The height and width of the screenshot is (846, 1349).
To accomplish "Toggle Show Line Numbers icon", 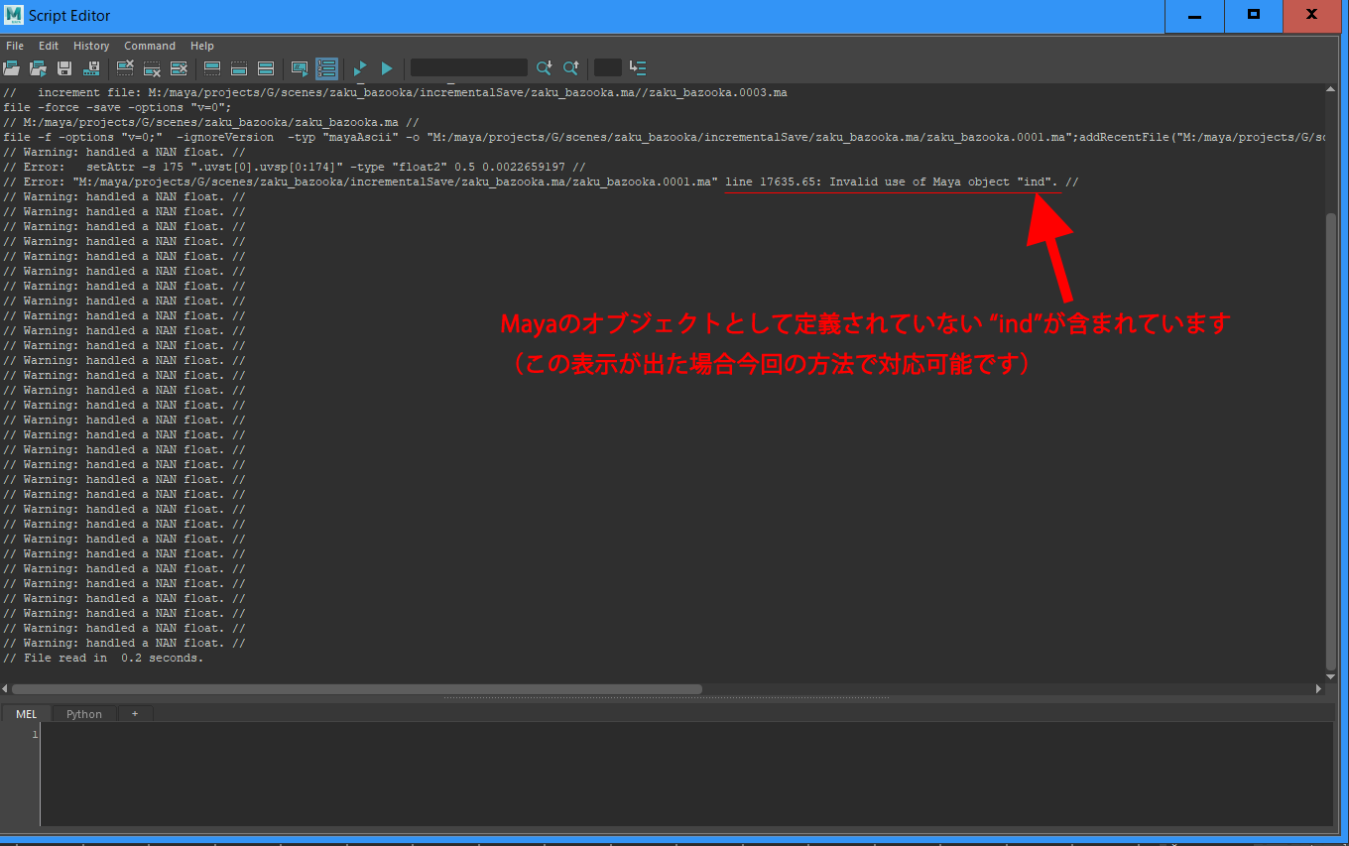I will 327,68.
